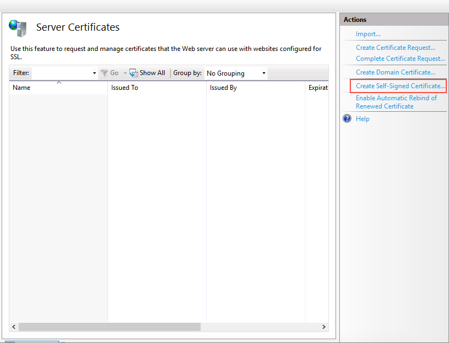Click the horizontal scrollbar left arrow
Screen dimensions: 449x343
coord(14,327)
